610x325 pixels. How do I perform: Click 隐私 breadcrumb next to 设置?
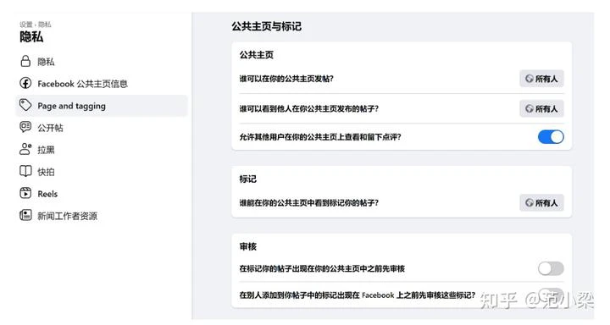click(45, 25)
